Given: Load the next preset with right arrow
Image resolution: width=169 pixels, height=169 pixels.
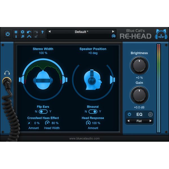Looking at the screenshot, I should (113, 32).
